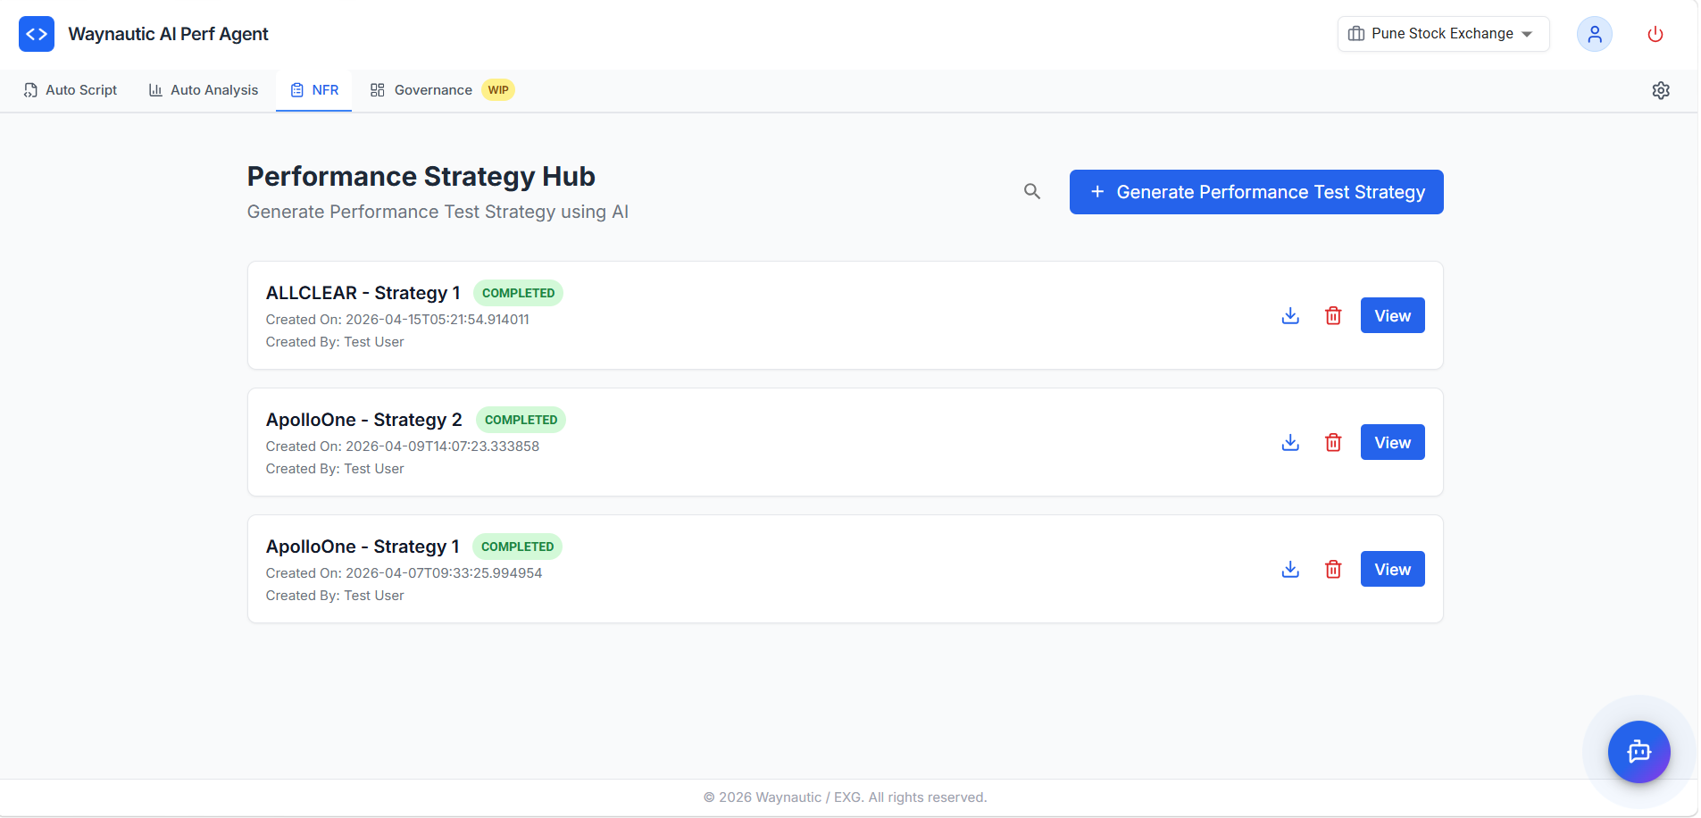Expand the exchange dropdown chevron
Screen dimensions: 1701x818
1527,34
